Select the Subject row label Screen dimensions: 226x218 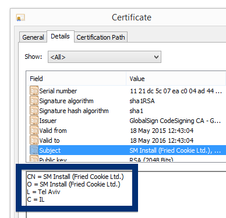[50, 150]
